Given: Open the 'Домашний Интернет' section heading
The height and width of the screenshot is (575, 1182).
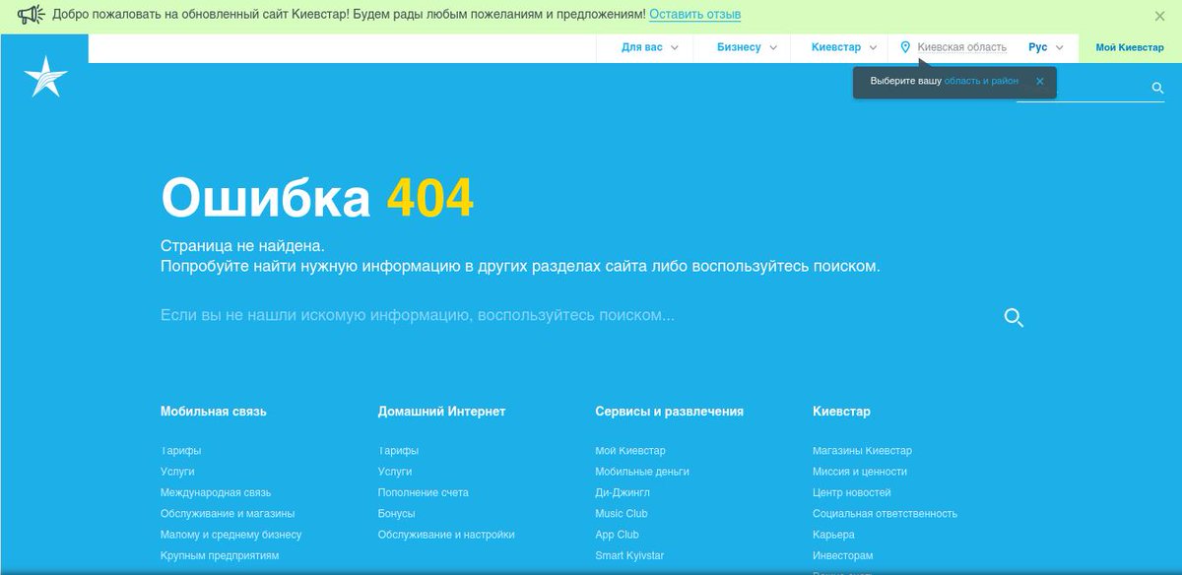Looking at the screenshot, I should point(441,412).
